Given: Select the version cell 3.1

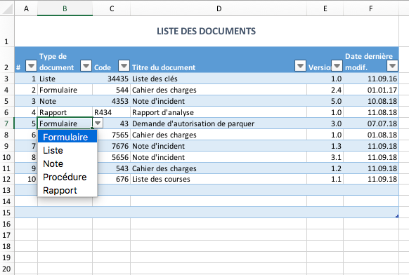Looking at the screenshot, I should coord(325,157).
